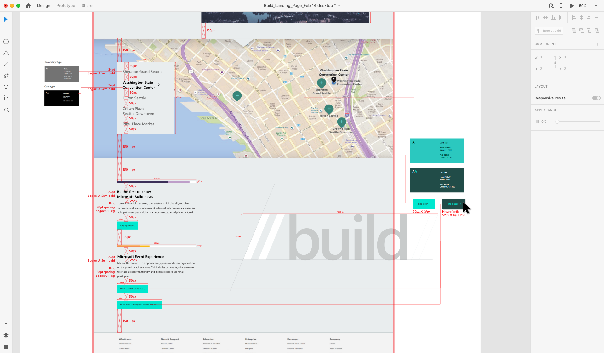Adjust the opacity slider handle
The width and height of the screenshot is (604, 353).
point(557,122)
